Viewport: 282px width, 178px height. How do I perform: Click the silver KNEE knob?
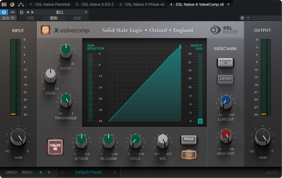(x=51, y=75)
